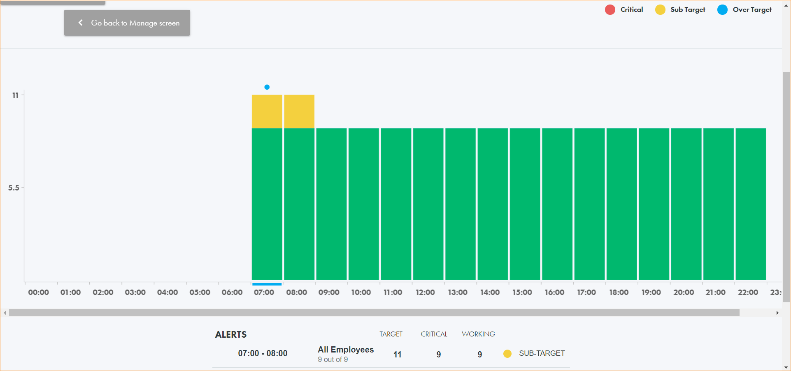
Task: Click the red Critical legend circle
Action: 610,10
